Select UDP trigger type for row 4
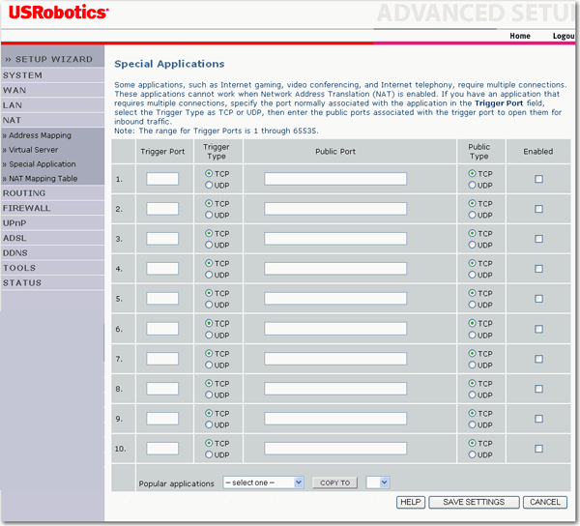 209,275
